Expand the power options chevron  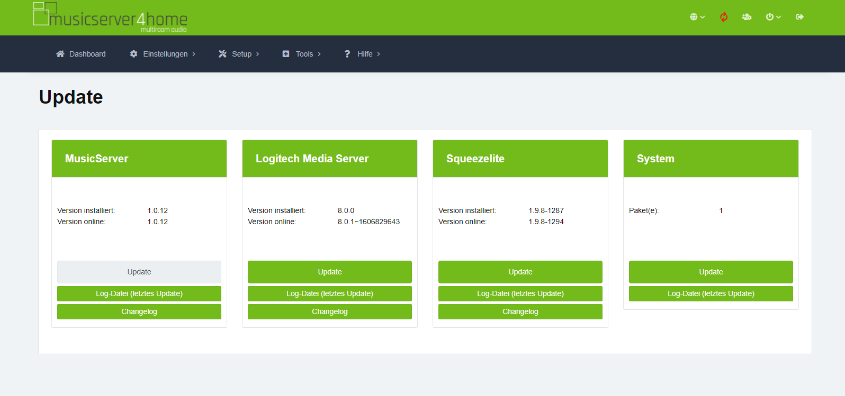778,17
